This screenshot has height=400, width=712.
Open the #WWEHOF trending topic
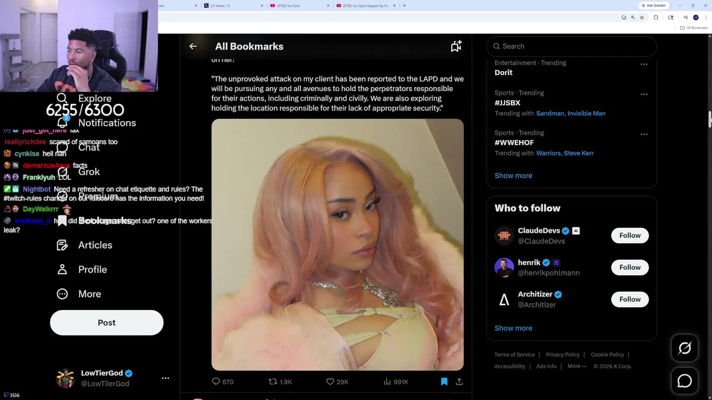point(514,143)
